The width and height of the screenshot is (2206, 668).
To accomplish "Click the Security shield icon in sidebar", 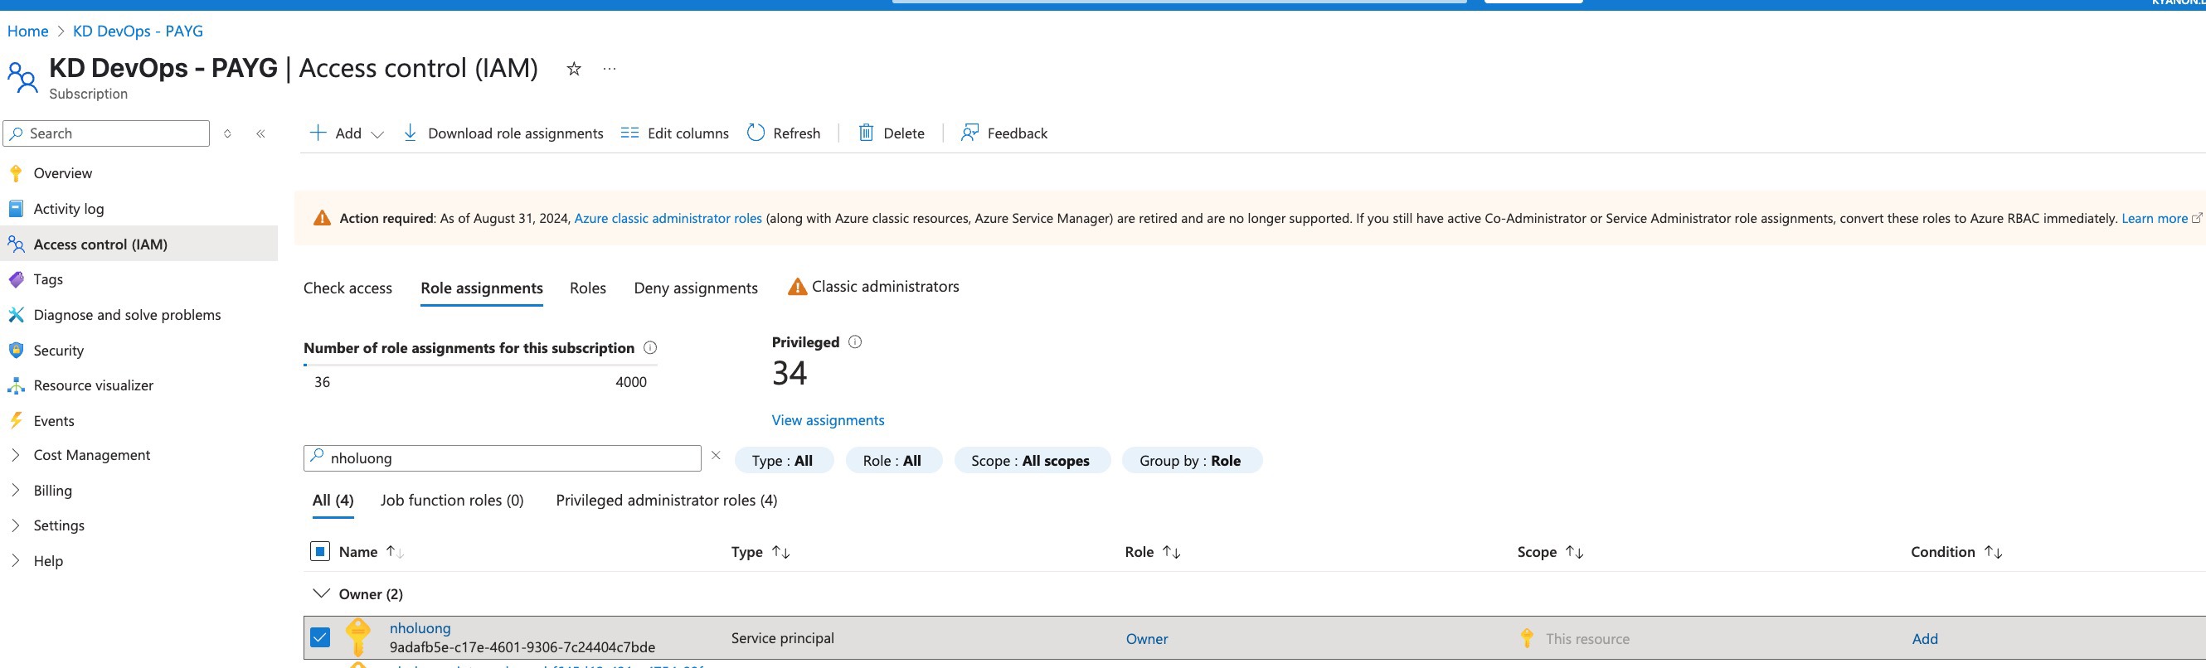I will [16, 350].
